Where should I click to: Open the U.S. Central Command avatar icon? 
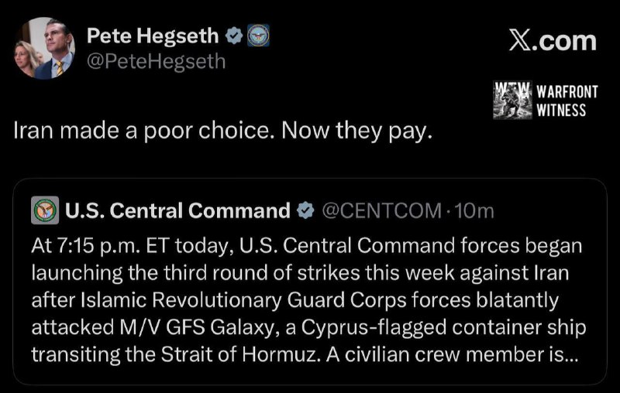click(45, 210)
